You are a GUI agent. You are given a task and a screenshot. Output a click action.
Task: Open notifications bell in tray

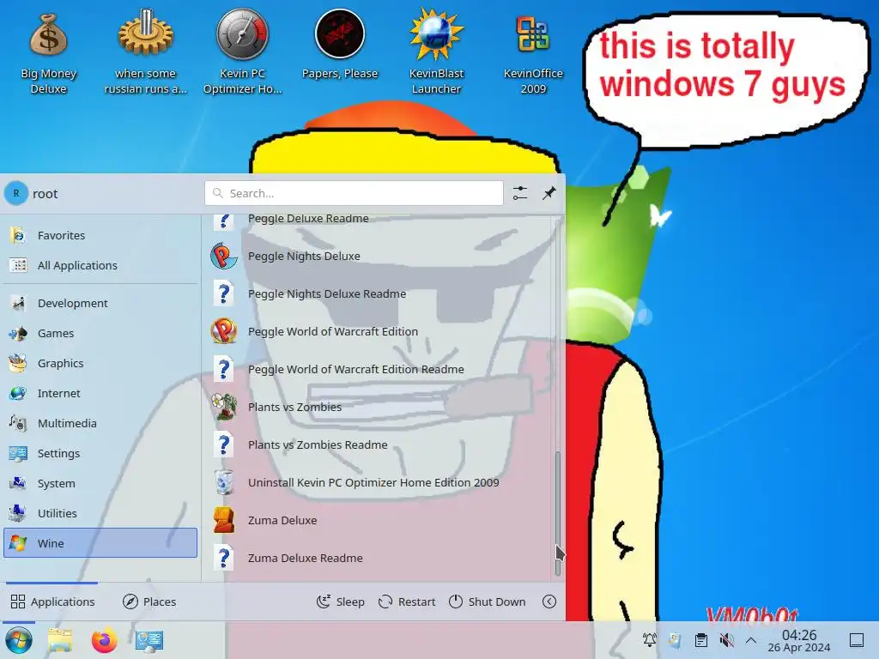click(x=650, y=640)
